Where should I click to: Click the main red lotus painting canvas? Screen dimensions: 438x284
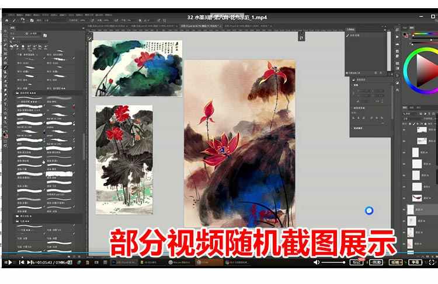tap(240, 143)
